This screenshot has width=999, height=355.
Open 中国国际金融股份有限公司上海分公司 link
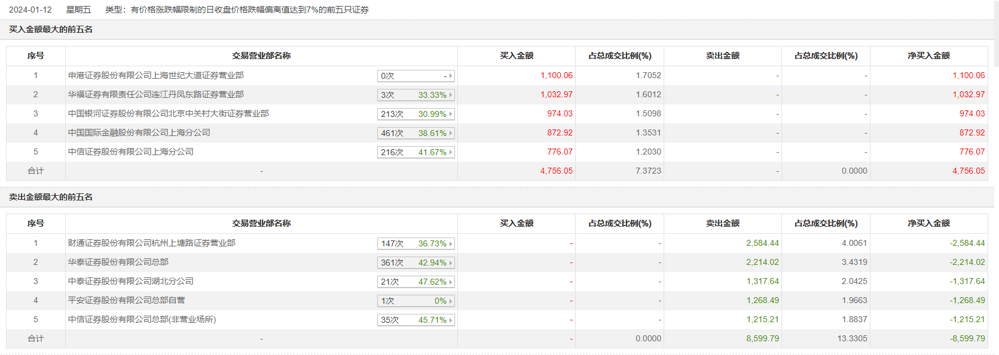tap(139, 132)
